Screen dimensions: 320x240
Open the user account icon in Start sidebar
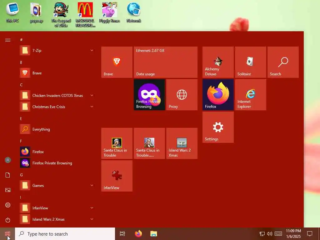click(8, 160)
